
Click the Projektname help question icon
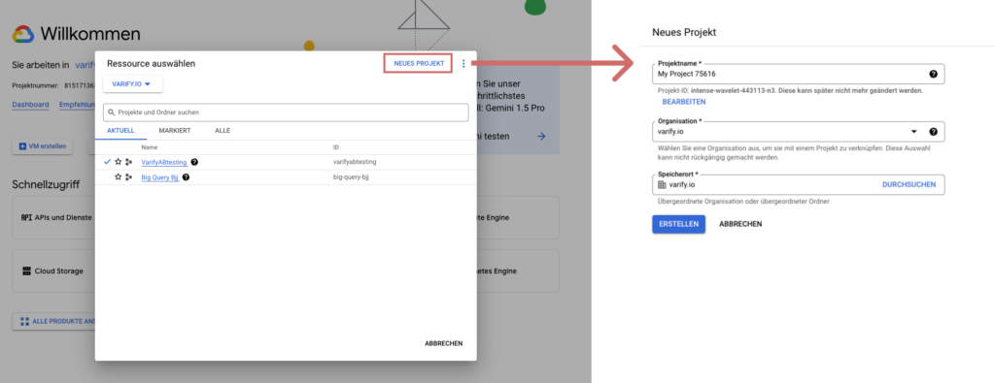[933, 74]
